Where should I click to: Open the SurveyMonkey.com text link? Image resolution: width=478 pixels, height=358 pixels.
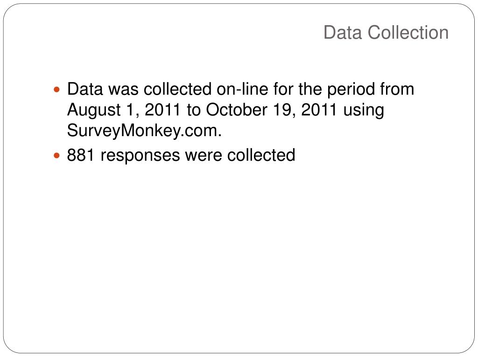[144, 131]
